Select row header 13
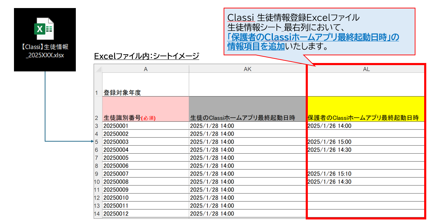This screenshot has height=224, width=435. pos(97,206)
